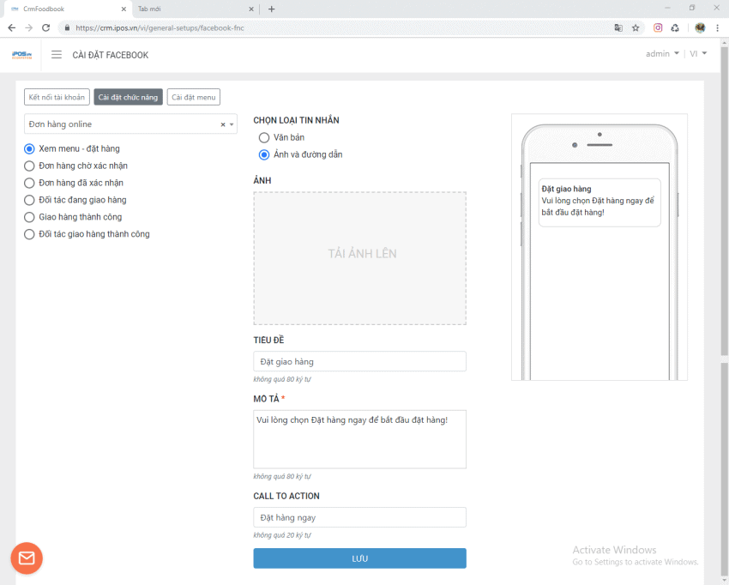Expand the 'Đơn hàng online' dropdown
This screenshot has height=585, width=729.
(x=232, y=125)
